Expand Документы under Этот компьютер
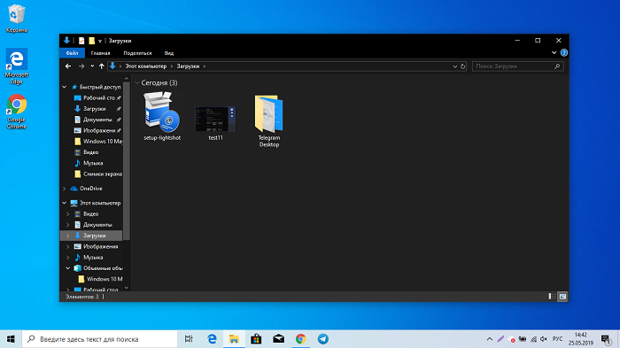The height and width of the screenshot is (348, 620). 67,225
